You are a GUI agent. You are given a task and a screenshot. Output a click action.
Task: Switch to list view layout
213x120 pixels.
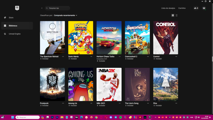click(x=177, y=15)
